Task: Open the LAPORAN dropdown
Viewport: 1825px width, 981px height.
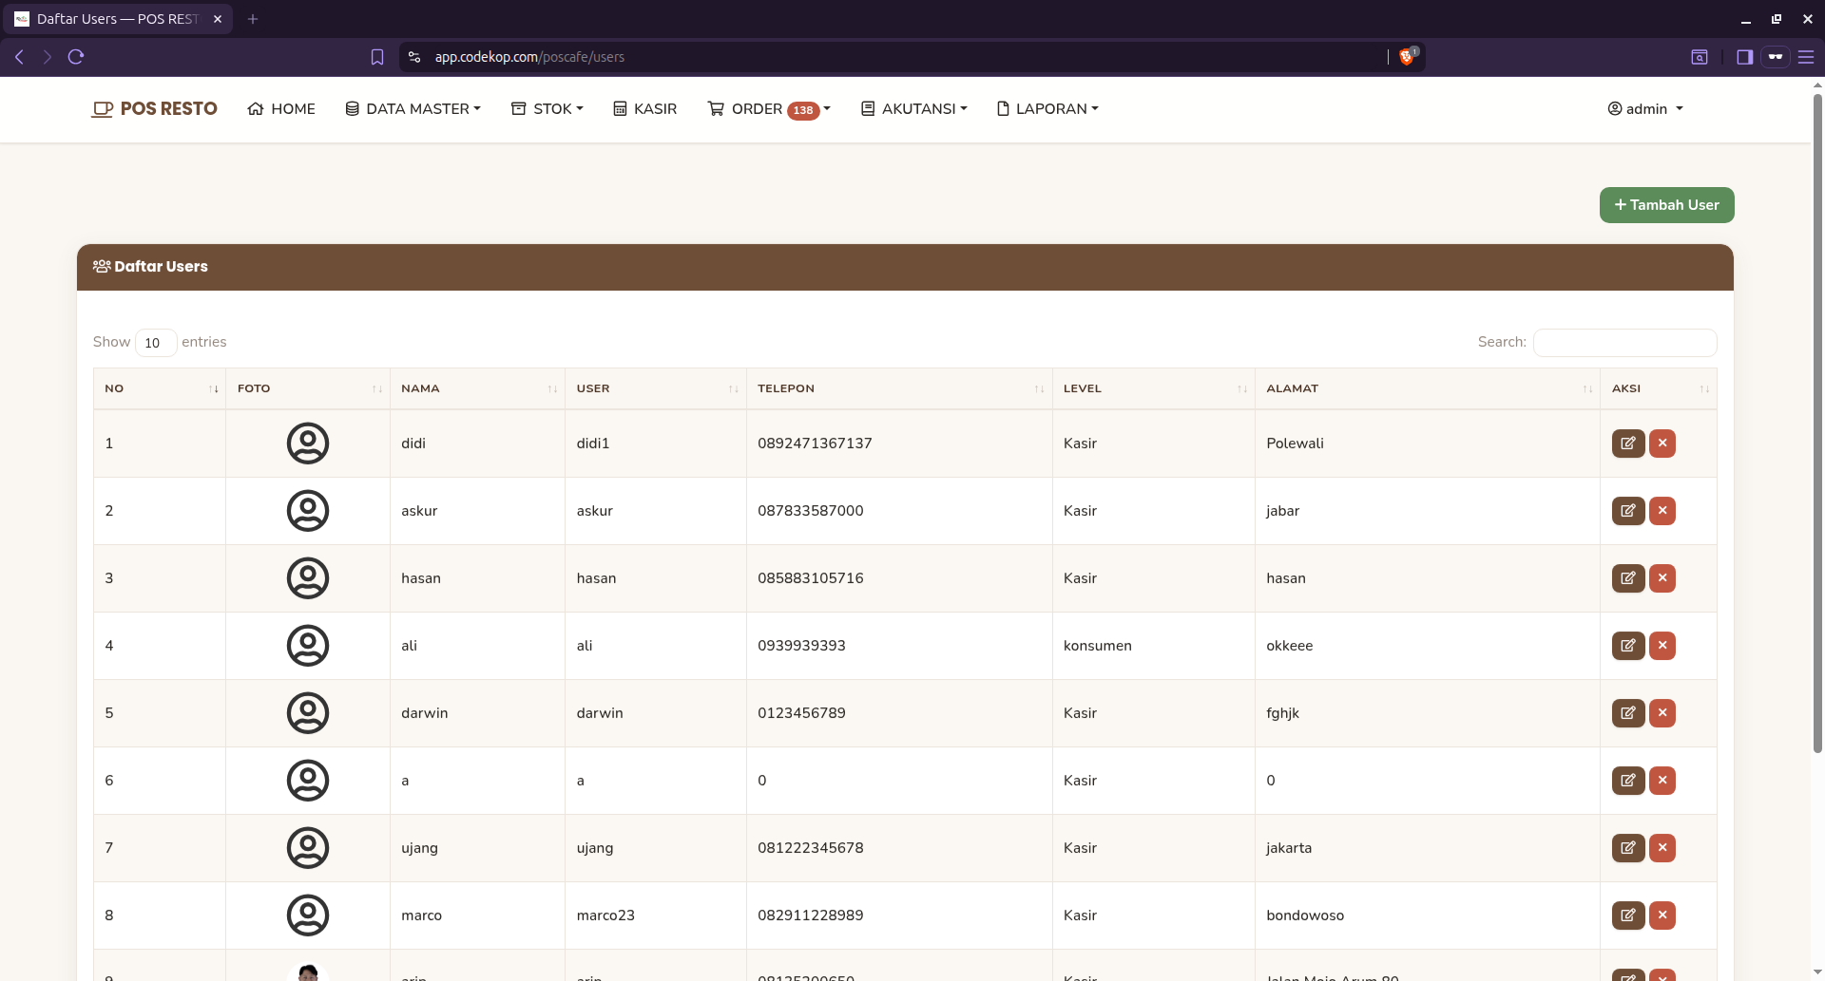Action: 1047,109
